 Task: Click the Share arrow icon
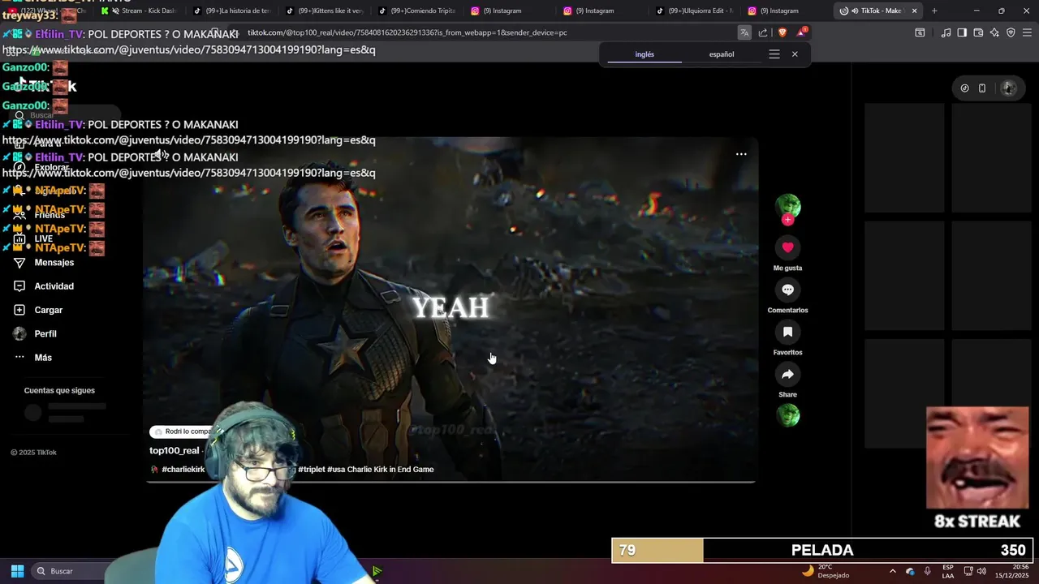(787, 374)
